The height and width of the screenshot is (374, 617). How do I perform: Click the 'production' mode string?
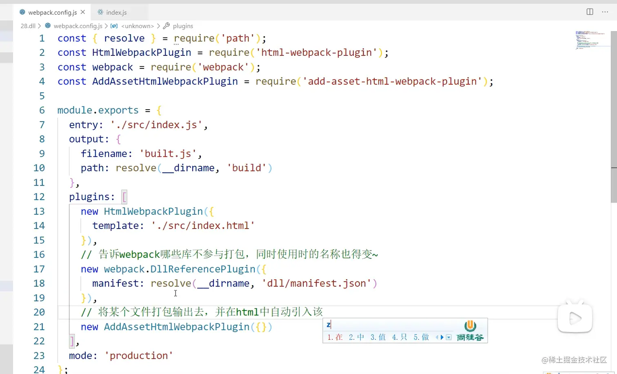[139, 356]
